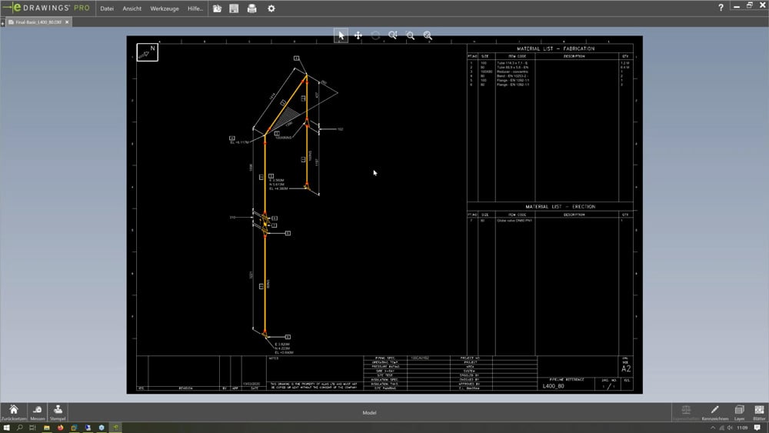Click the Zoom to area magnifier
The image size is (769, 433).
(x=411, y=35)
